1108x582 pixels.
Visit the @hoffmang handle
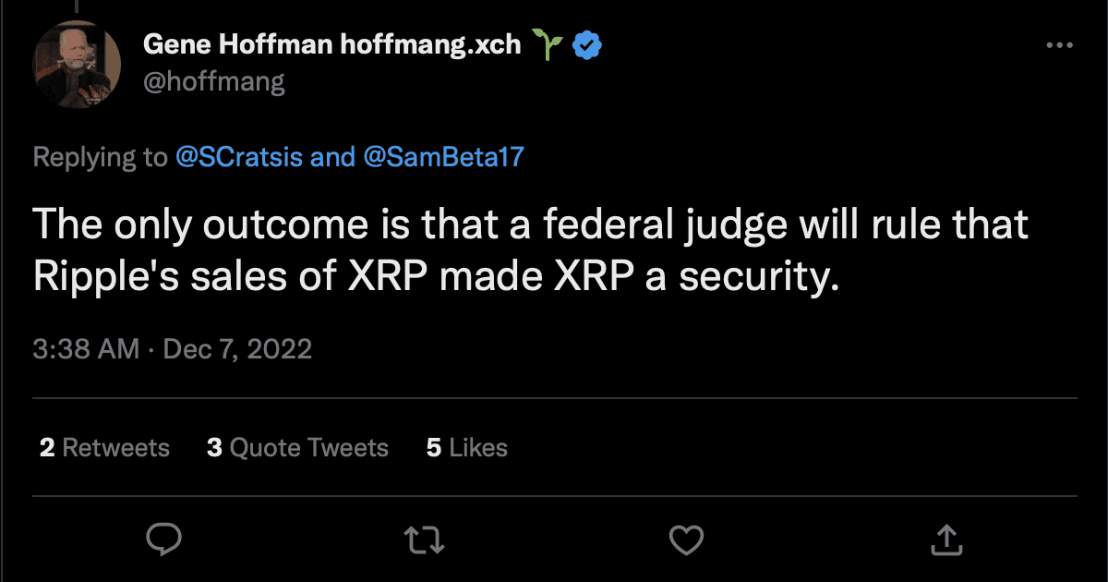tap(214, 81)
